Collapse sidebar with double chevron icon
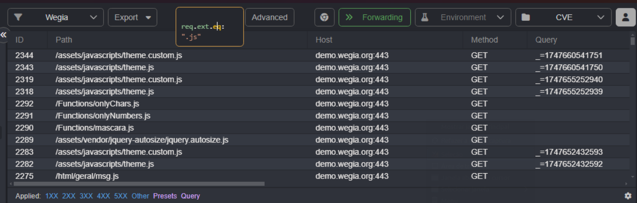Viewport: 637px width, 203px height. [3, 35]
